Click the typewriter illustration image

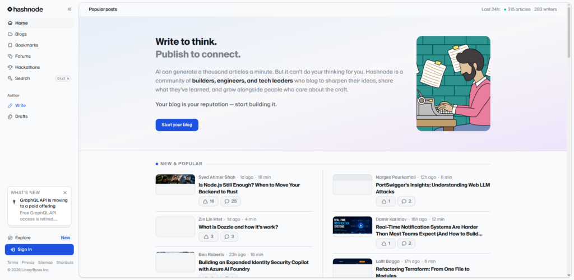click(453, 83)
